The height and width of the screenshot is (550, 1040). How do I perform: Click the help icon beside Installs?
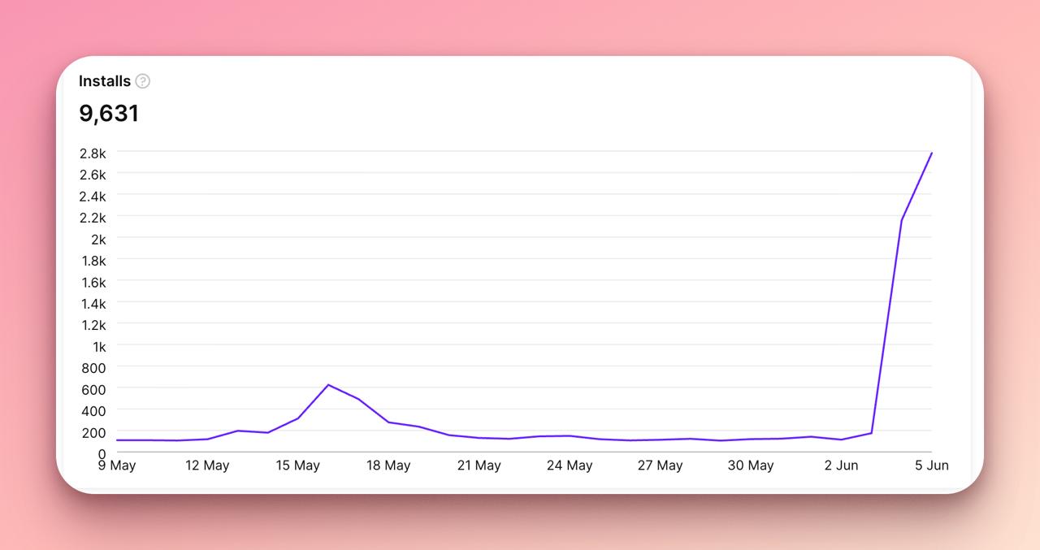pyautogui.click(x=143, y=81)
